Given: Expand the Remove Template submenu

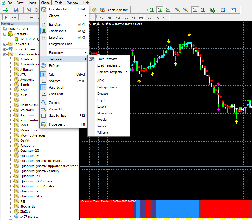Looking at the screenshot, I should [x=109, y=72].
